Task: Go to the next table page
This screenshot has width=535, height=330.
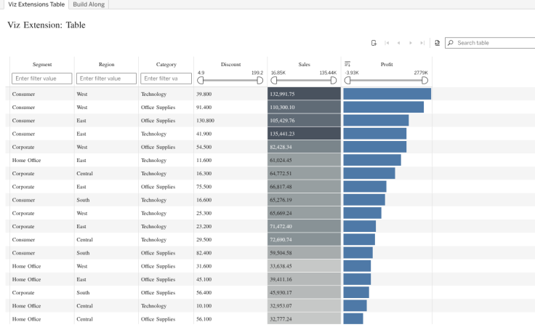Action: [x=411, y=43]
